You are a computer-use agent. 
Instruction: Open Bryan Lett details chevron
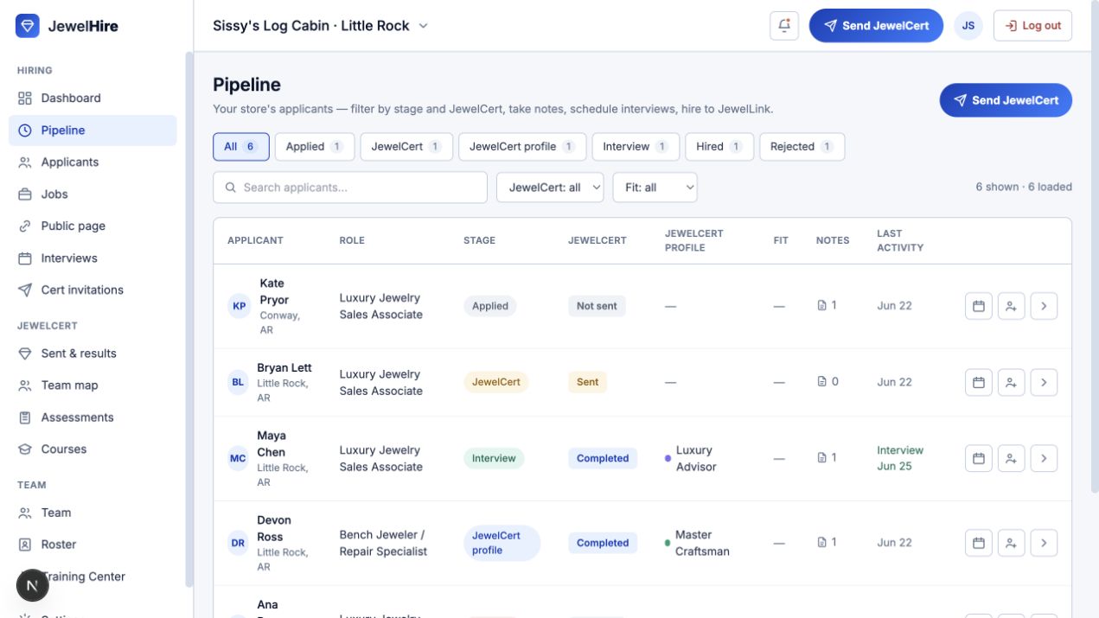(1044, 382)
